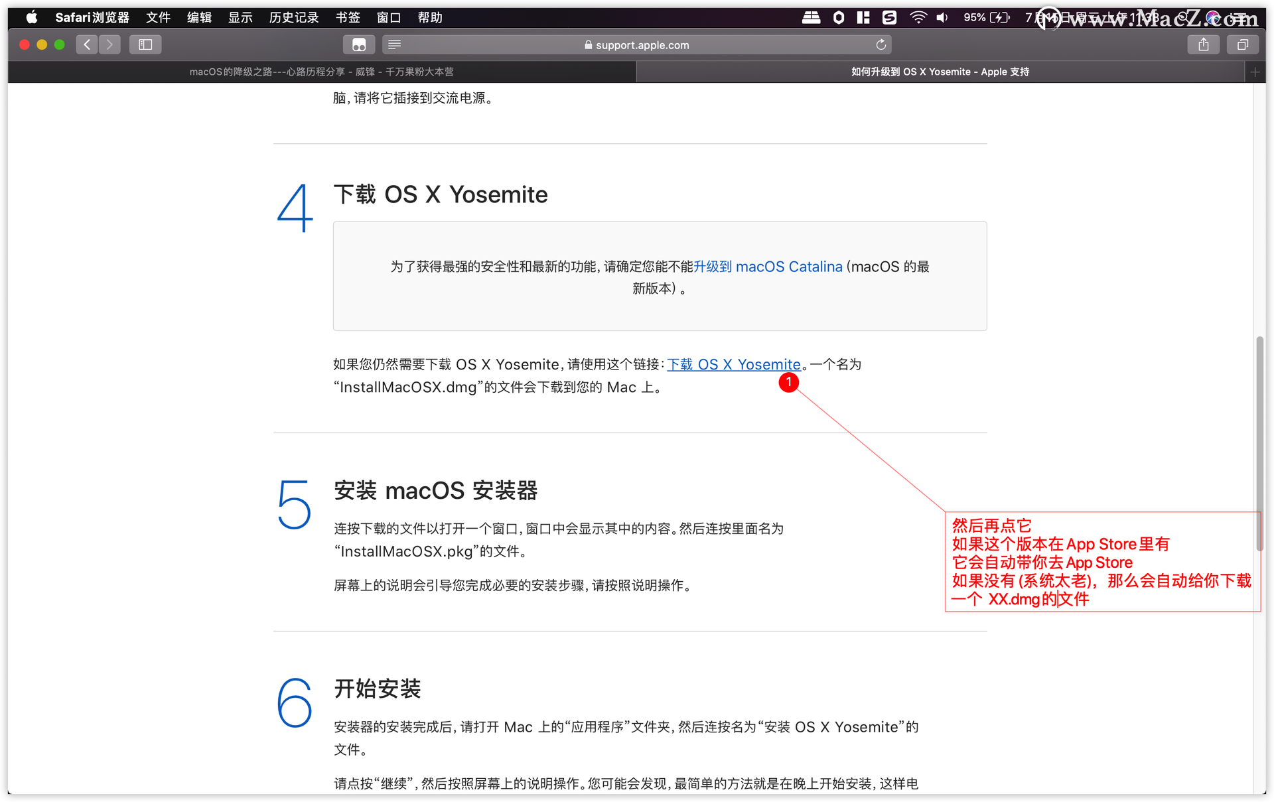
Task: Open the volume control in the menu bar
Action: click(x=942, y=17)
